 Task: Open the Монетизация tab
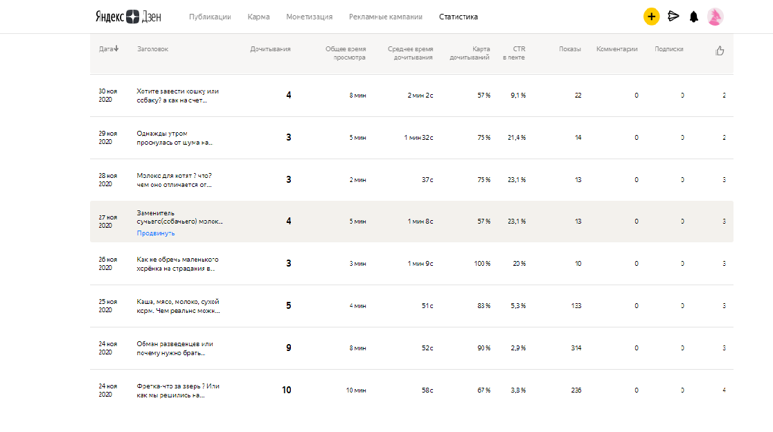coord(309,17)
